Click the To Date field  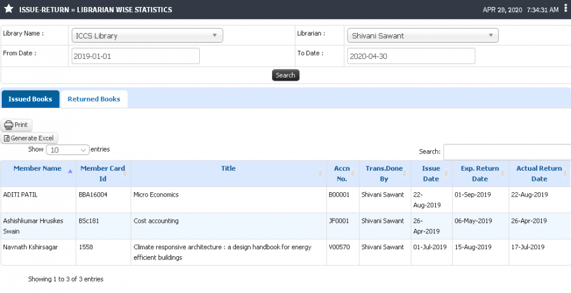tap(411, 56)
